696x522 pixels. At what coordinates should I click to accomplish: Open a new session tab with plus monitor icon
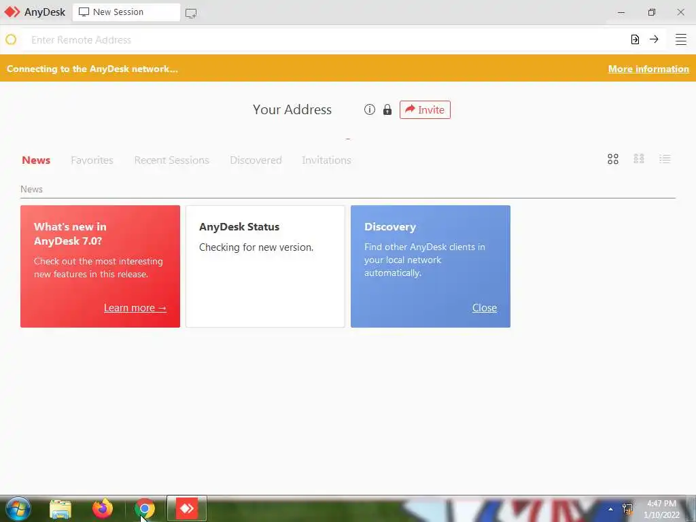click(191, 14)
